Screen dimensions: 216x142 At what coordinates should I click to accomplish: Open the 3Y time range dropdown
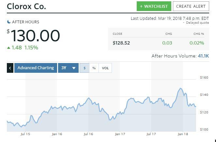(x=68, y=68)
